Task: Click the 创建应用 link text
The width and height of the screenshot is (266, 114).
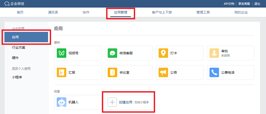Action: click(125, 102)
